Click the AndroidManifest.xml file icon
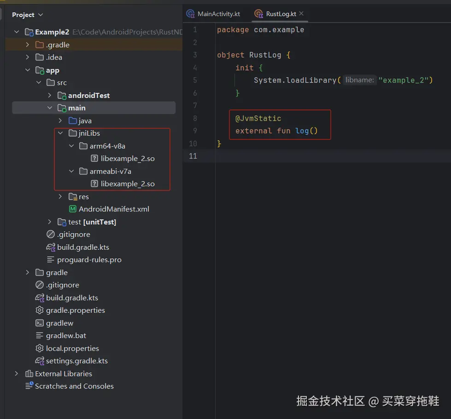451x419 pixels. 73,209
